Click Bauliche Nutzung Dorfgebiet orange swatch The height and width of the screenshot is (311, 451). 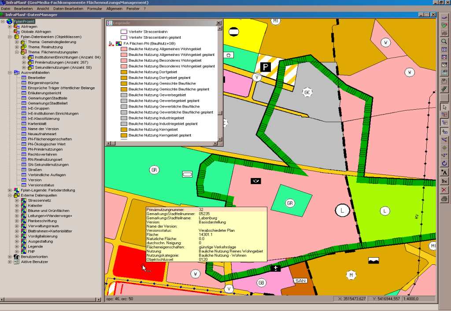pos(124,72)
